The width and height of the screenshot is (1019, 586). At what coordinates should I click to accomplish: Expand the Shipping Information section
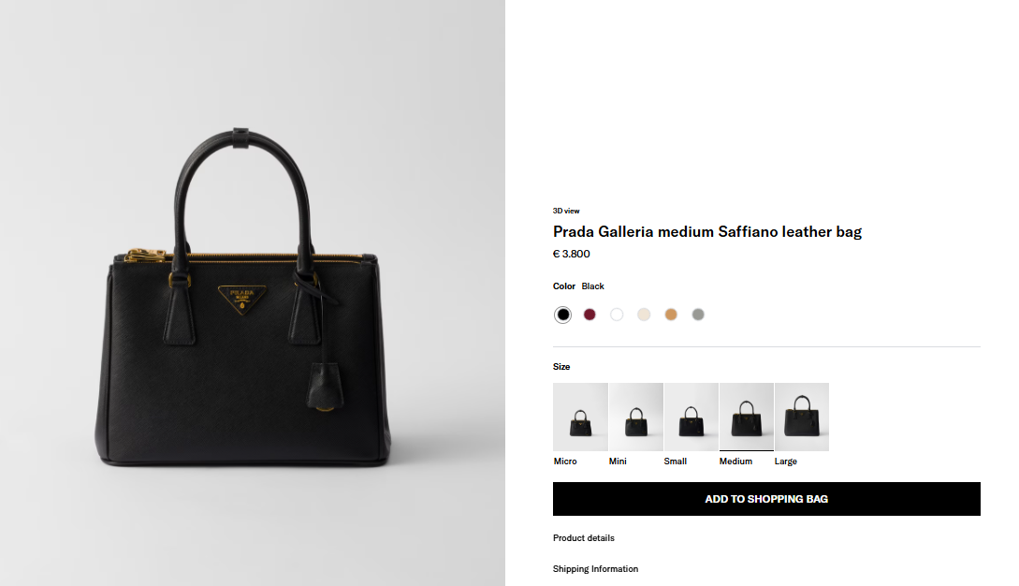(x=595, y=569)
